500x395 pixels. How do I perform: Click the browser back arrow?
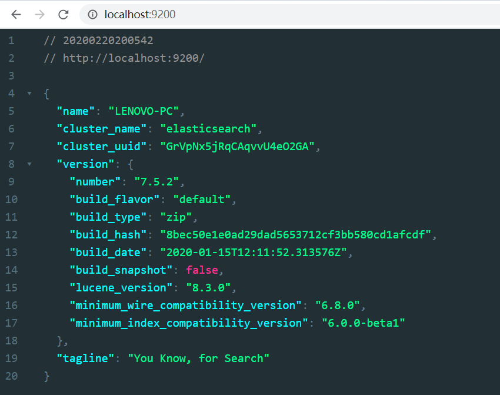point(15,15)
